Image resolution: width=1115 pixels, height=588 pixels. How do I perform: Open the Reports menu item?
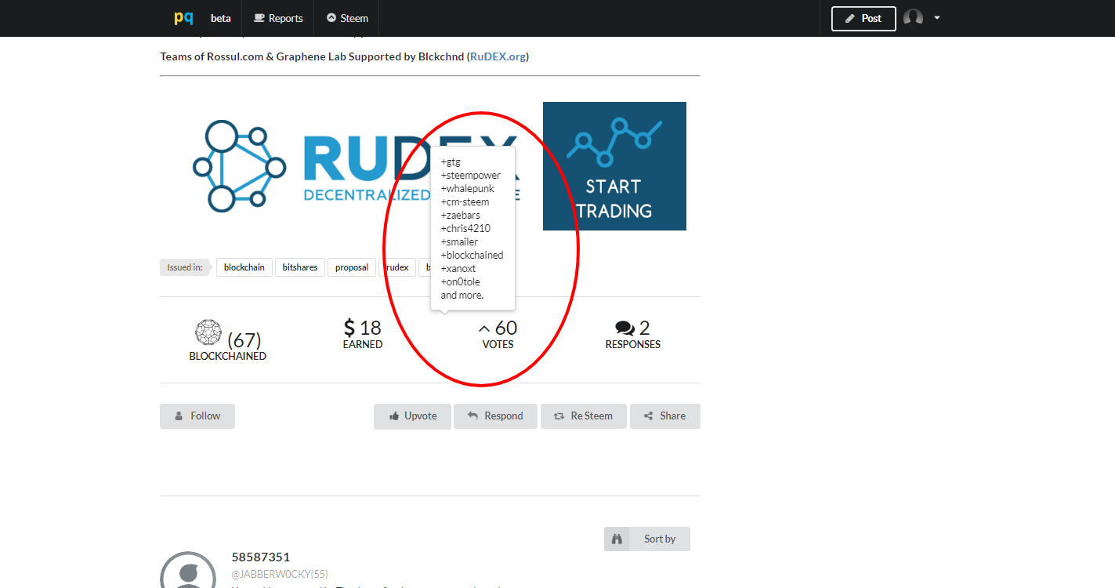click(278, 18)
